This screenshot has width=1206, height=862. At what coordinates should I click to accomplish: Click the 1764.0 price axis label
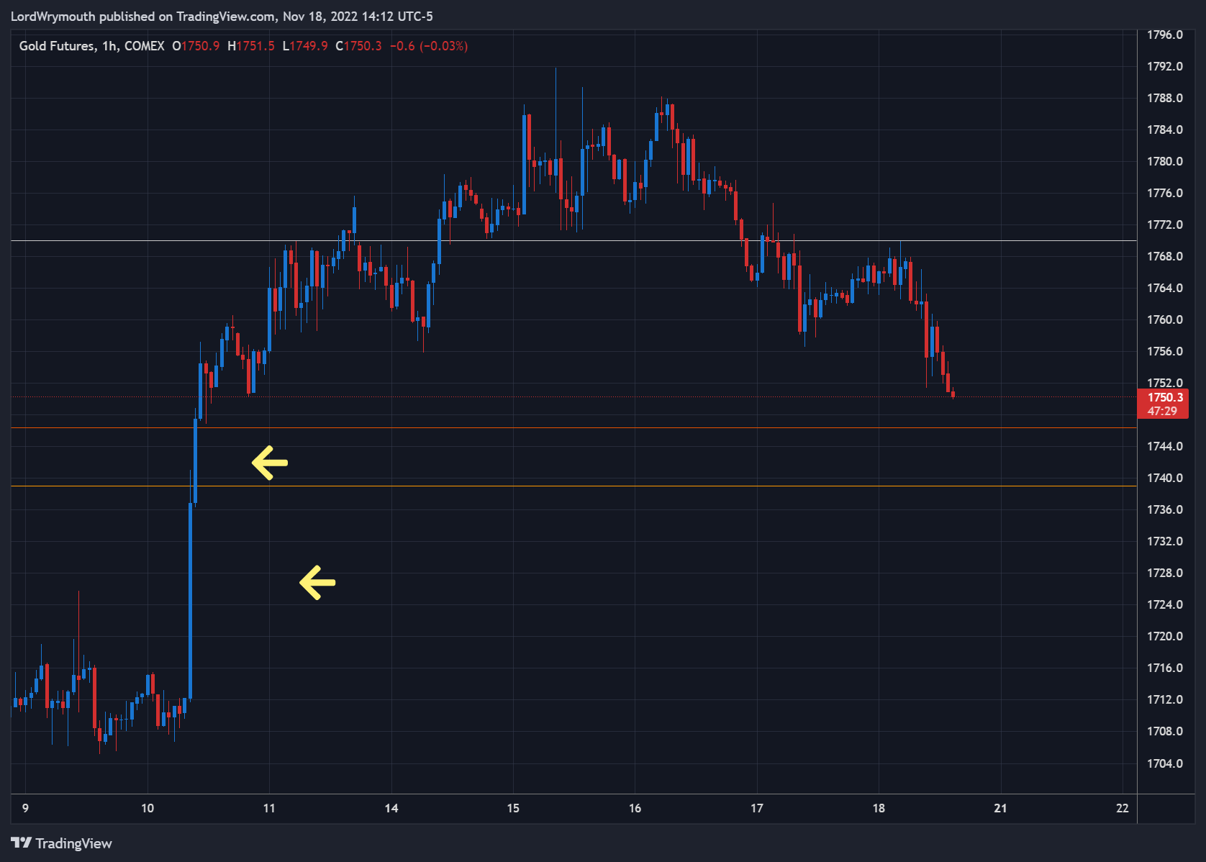click(x=1164, y=288)
